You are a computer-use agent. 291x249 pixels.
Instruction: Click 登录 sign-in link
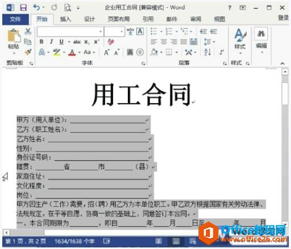click(283, 18)
